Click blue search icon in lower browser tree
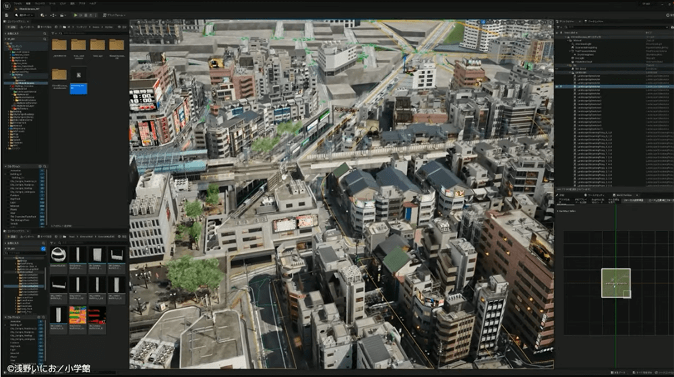The image size is (674, 377). click(43, 248)
